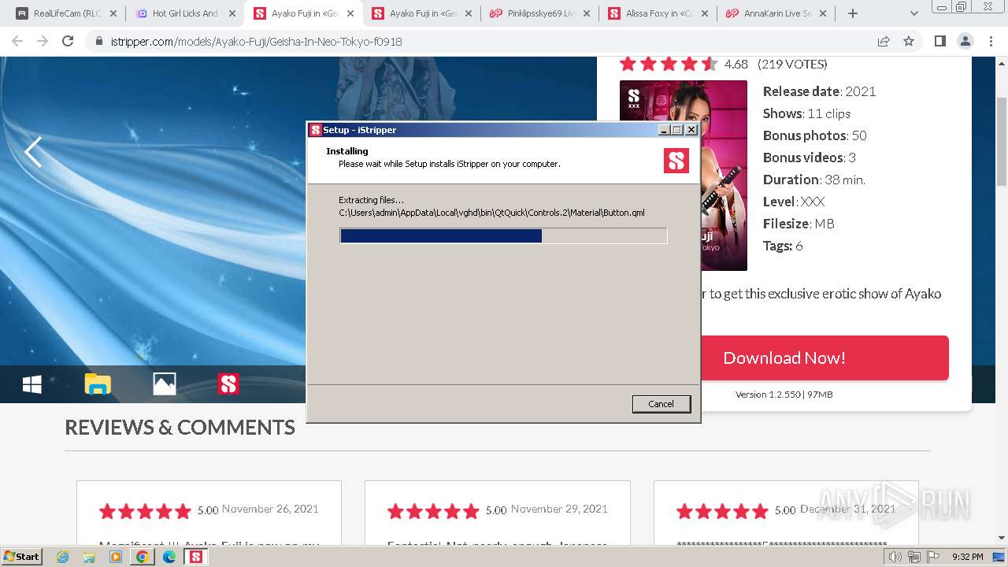Launch Internet Explorer from the taskbar

click(62, 557)
